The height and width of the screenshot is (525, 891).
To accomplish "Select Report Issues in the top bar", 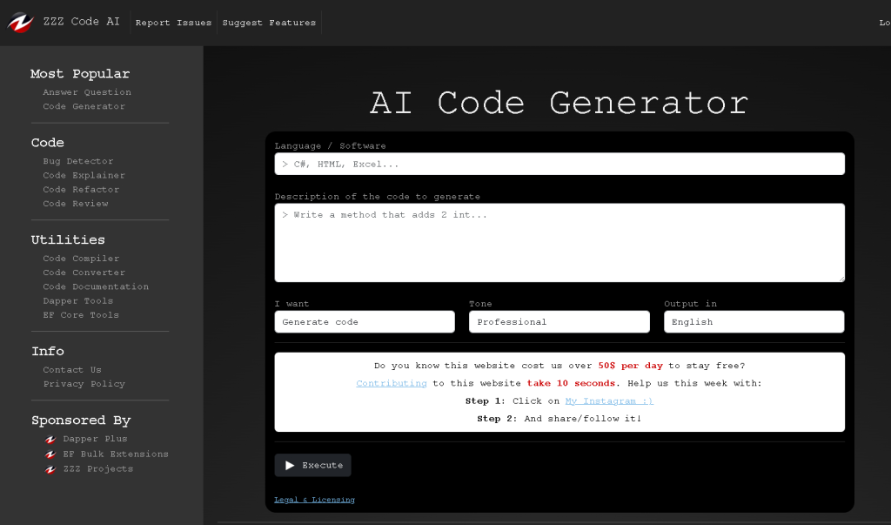I will pos(173,23).
